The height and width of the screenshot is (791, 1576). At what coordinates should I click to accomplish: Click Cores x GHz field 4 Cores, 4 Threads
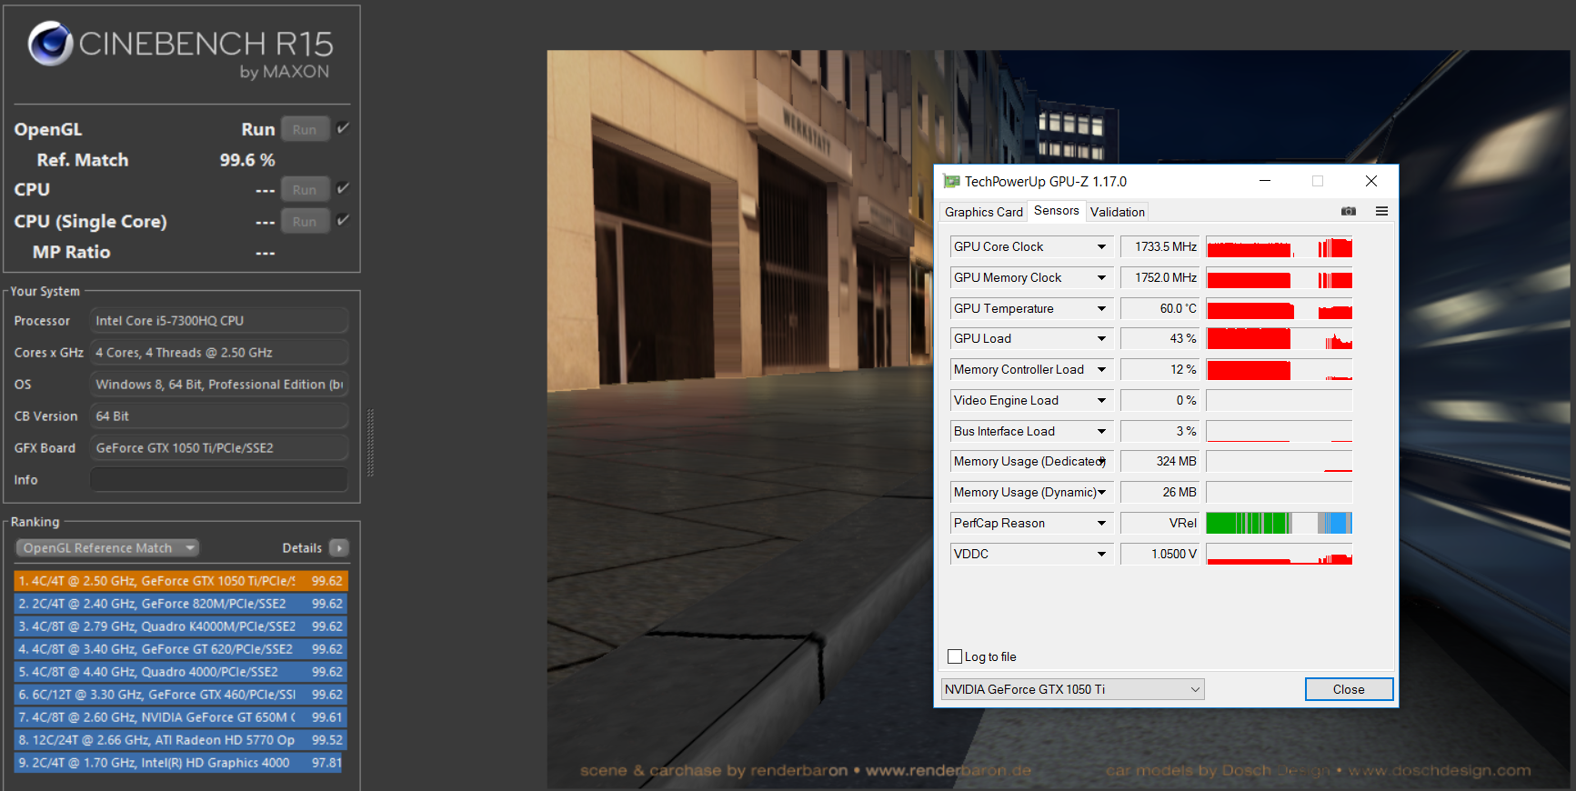[x=219, y=353]
